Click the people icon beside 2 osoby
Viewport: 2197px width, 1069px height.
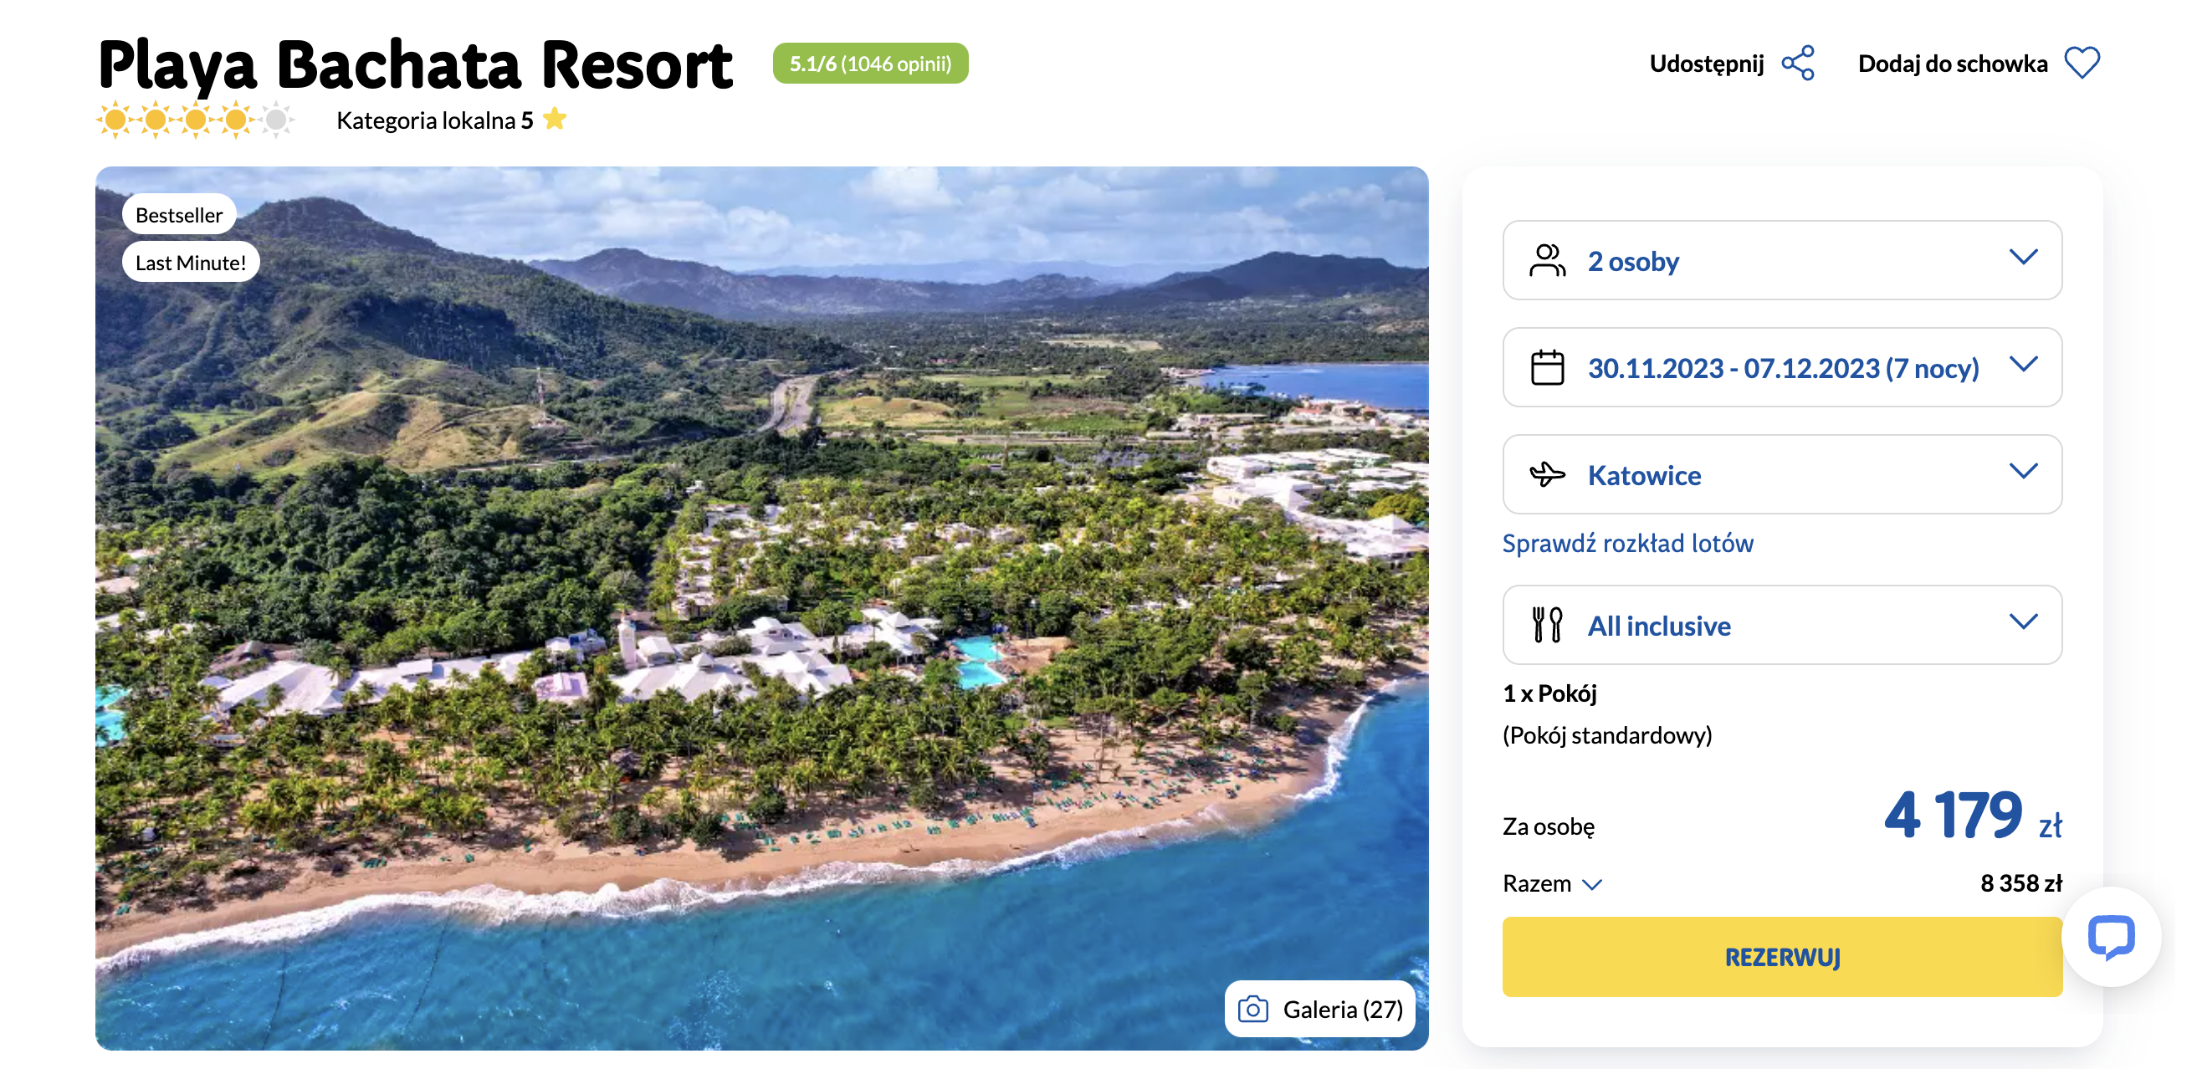(1546, 261)
